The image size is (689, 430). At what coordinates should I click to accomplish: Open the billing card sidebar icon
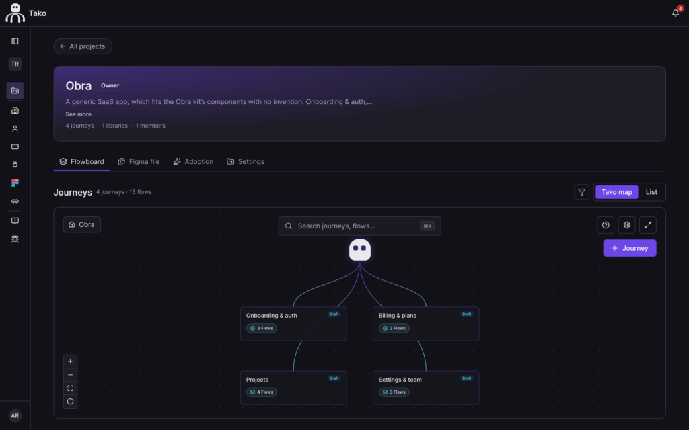[x=15, y=146]
